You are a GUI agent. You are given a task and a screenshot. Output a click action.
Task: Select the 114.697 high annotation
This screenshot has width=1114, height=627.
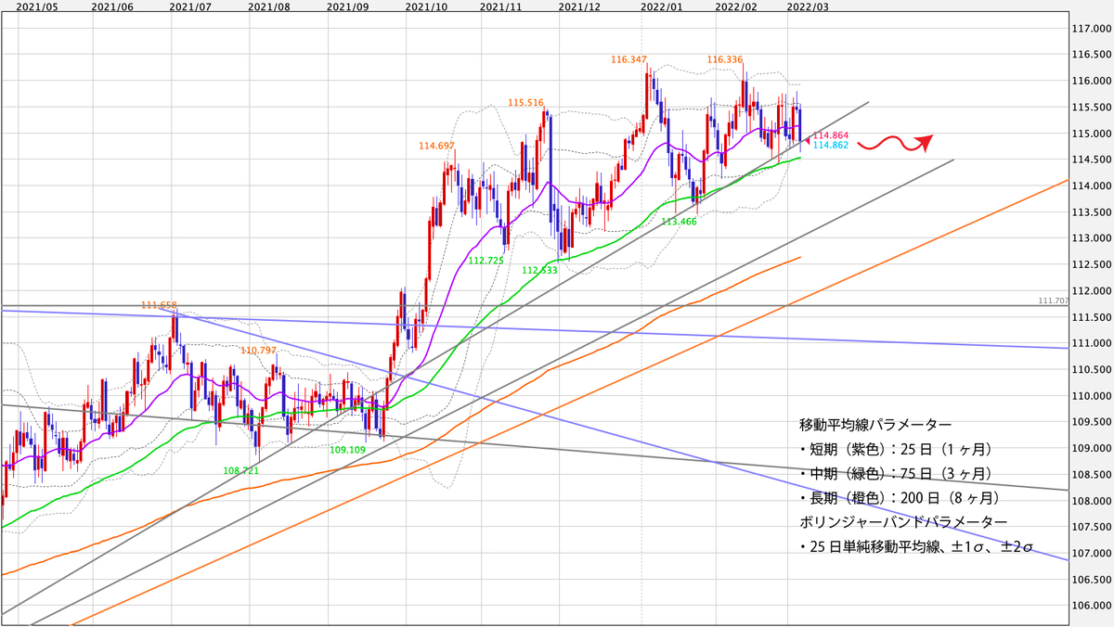(436, 146)
